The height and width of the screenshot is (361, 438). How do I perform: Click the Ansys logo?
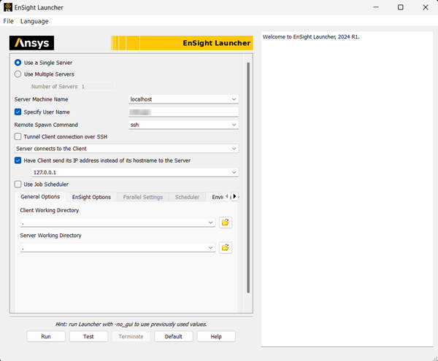31,43
